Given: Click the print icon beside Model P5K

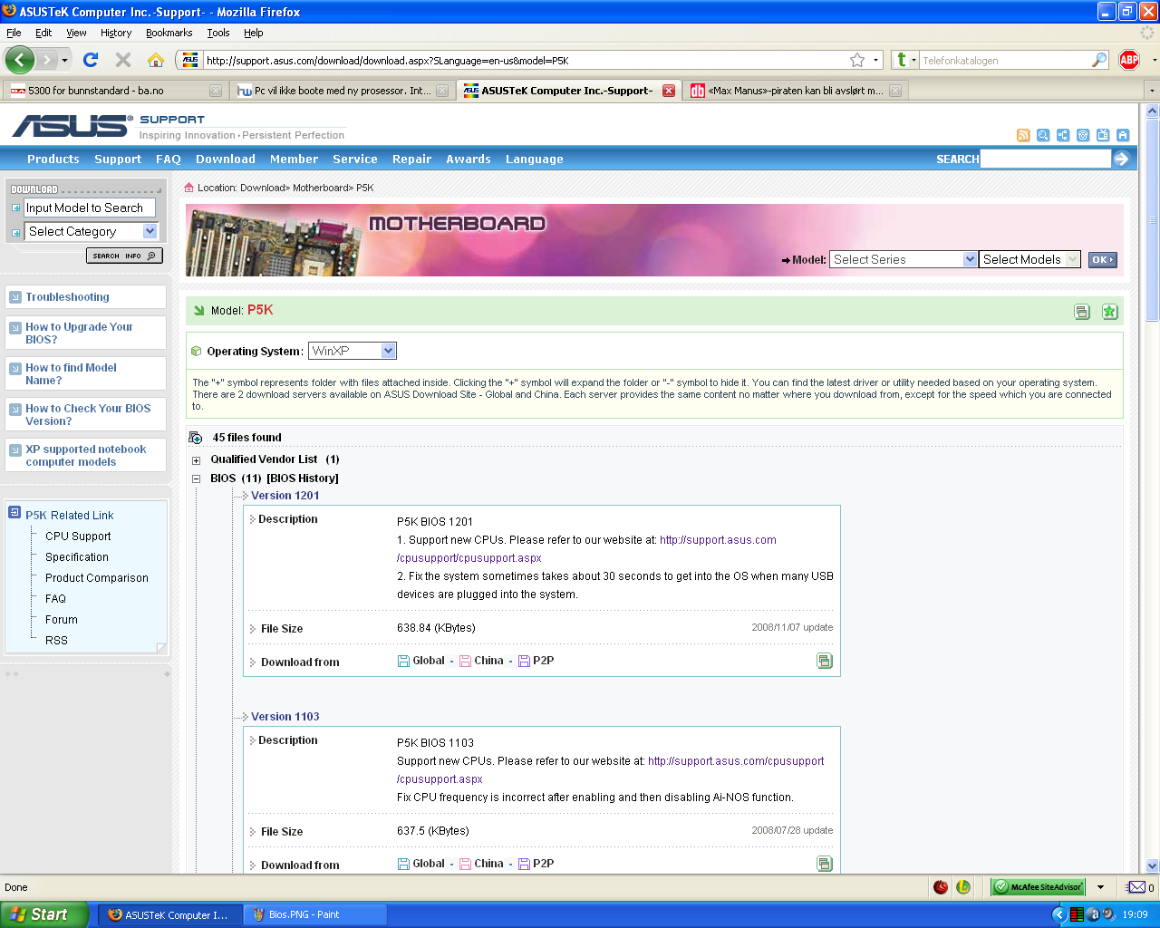Looking at the screenshot, I should [1082, 312].
